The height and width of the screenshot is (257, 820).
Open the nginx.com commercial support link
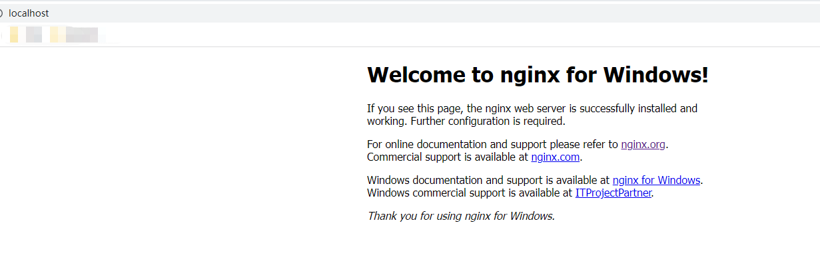coord(556,157)
